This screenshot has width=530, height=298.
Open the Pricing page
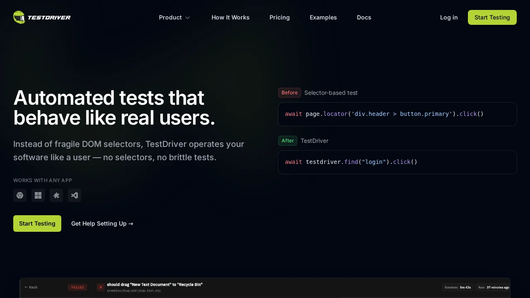tap(279, 17)
